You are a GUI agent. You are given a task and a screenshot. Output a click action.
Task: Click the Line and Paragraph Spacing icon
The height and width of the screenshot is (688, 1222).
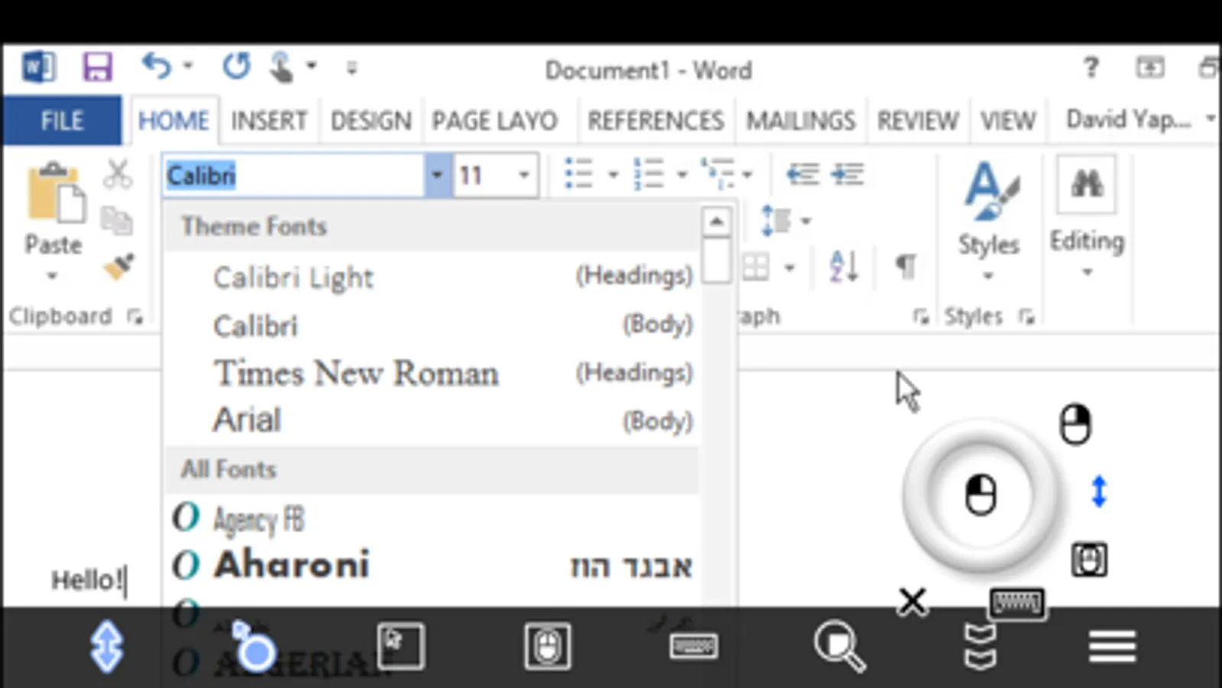coord(775,221)
